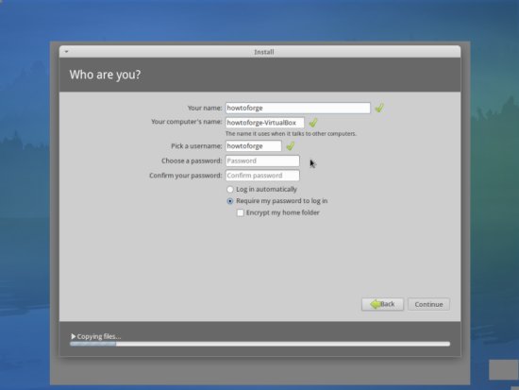Click the Pick a username field
Image resolution: width=519 pixels, height=390 pixels.
pyautogui.click(x=254, y=146)
